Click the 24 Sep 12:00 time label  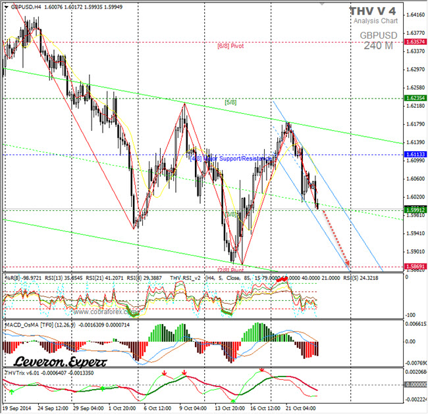pos(53,408)
